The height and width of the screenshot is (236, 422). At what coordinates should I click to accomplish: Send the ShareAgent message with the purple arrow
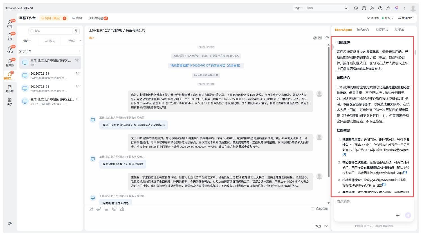(408, 215)
